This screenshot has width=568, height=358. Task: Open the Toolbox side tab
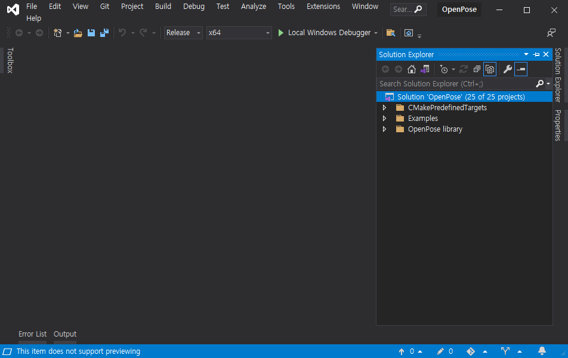coord(10,60)
